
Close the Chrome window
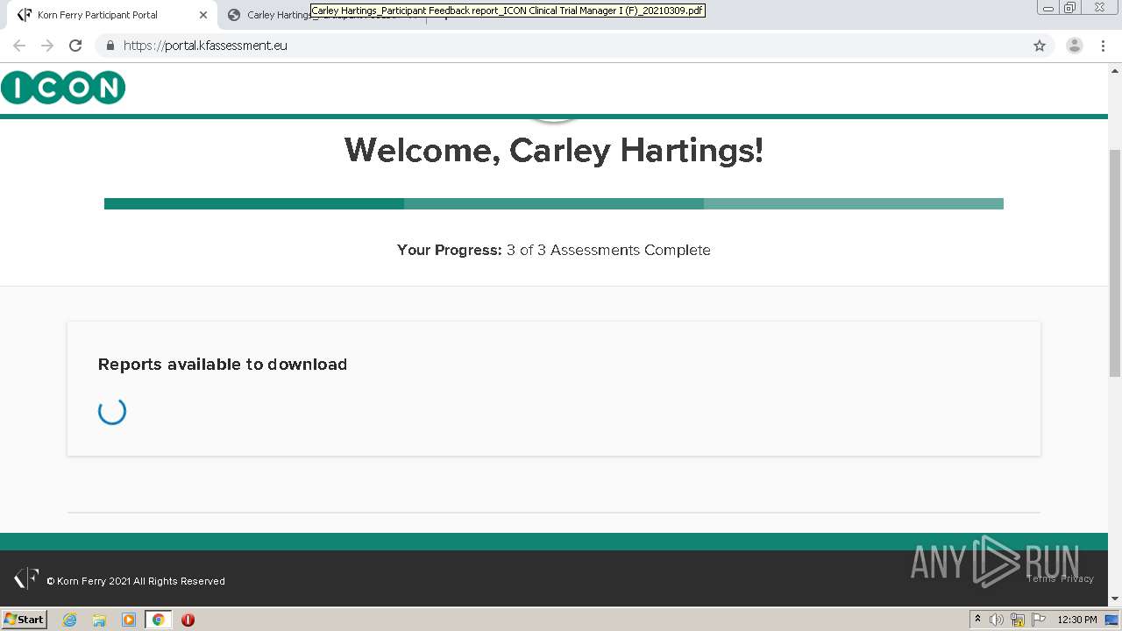[1099, 8]
